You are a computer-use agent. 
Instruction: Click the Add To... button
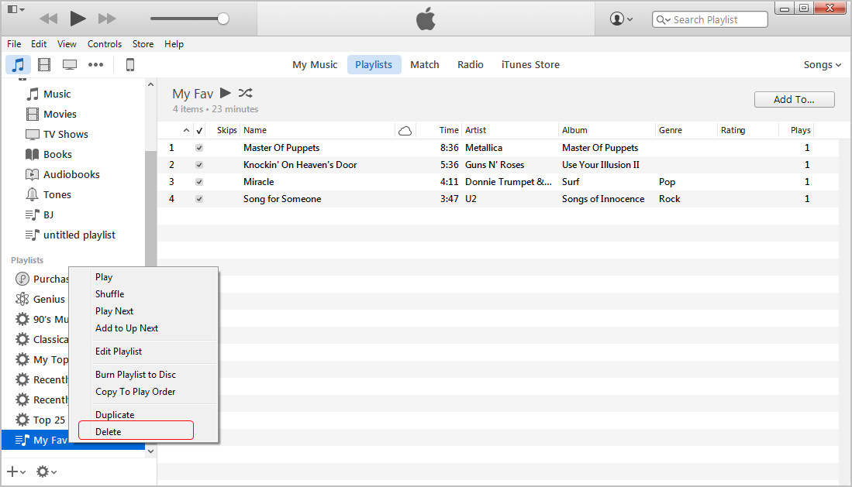click(794, 99)
